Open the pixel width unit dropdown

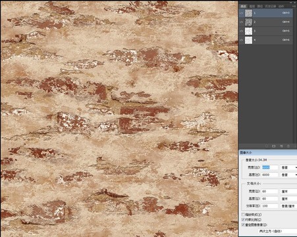(x=288, y=167)
